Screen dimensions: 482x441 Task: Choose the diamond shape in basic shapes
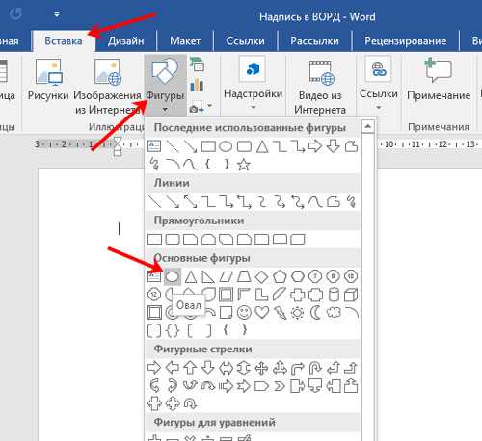click(x=261, y=276)
